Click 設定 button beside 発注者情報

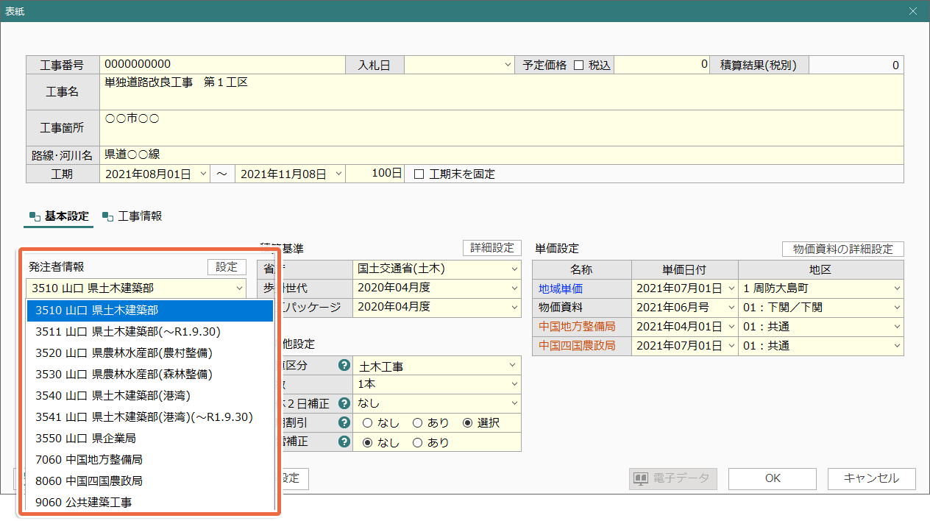[227, 267]
